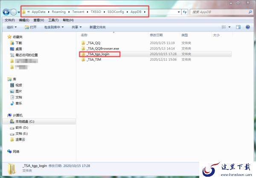Open 音乐 library in sidebar

click(16, 103)
